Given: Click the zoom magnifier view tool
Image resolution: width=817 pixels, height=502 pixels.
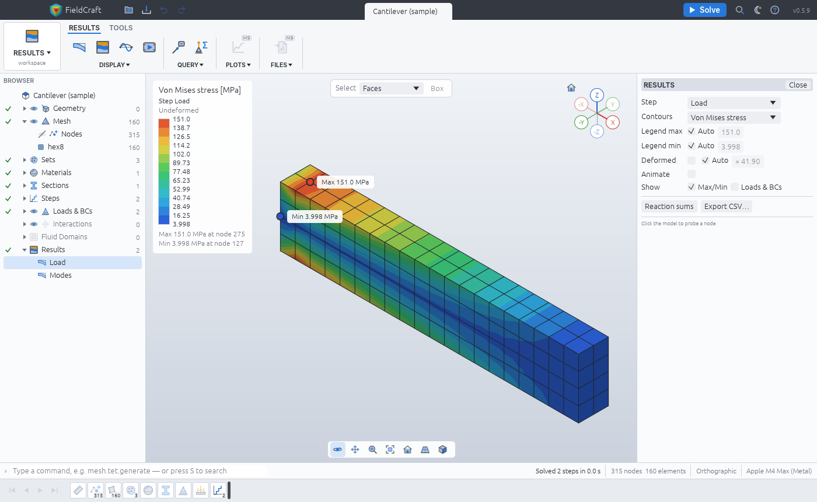Looking at the screenshot, I should point(372,449).
